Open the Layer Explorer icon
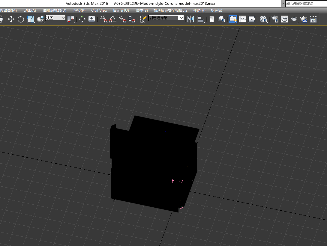 [221, 19]
